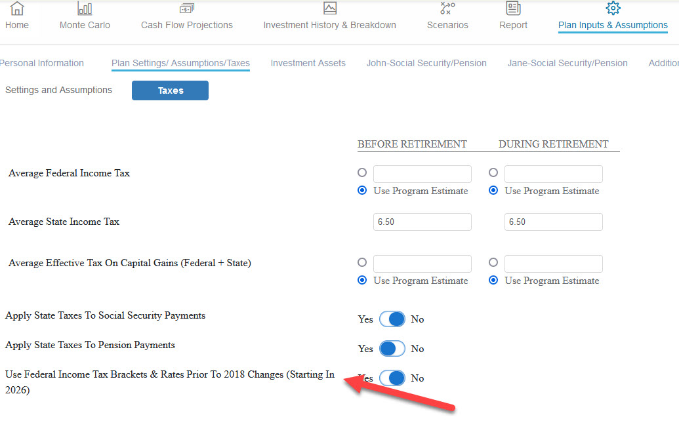Select custom Federal Income Tax radio before retirement

point(362,173)
